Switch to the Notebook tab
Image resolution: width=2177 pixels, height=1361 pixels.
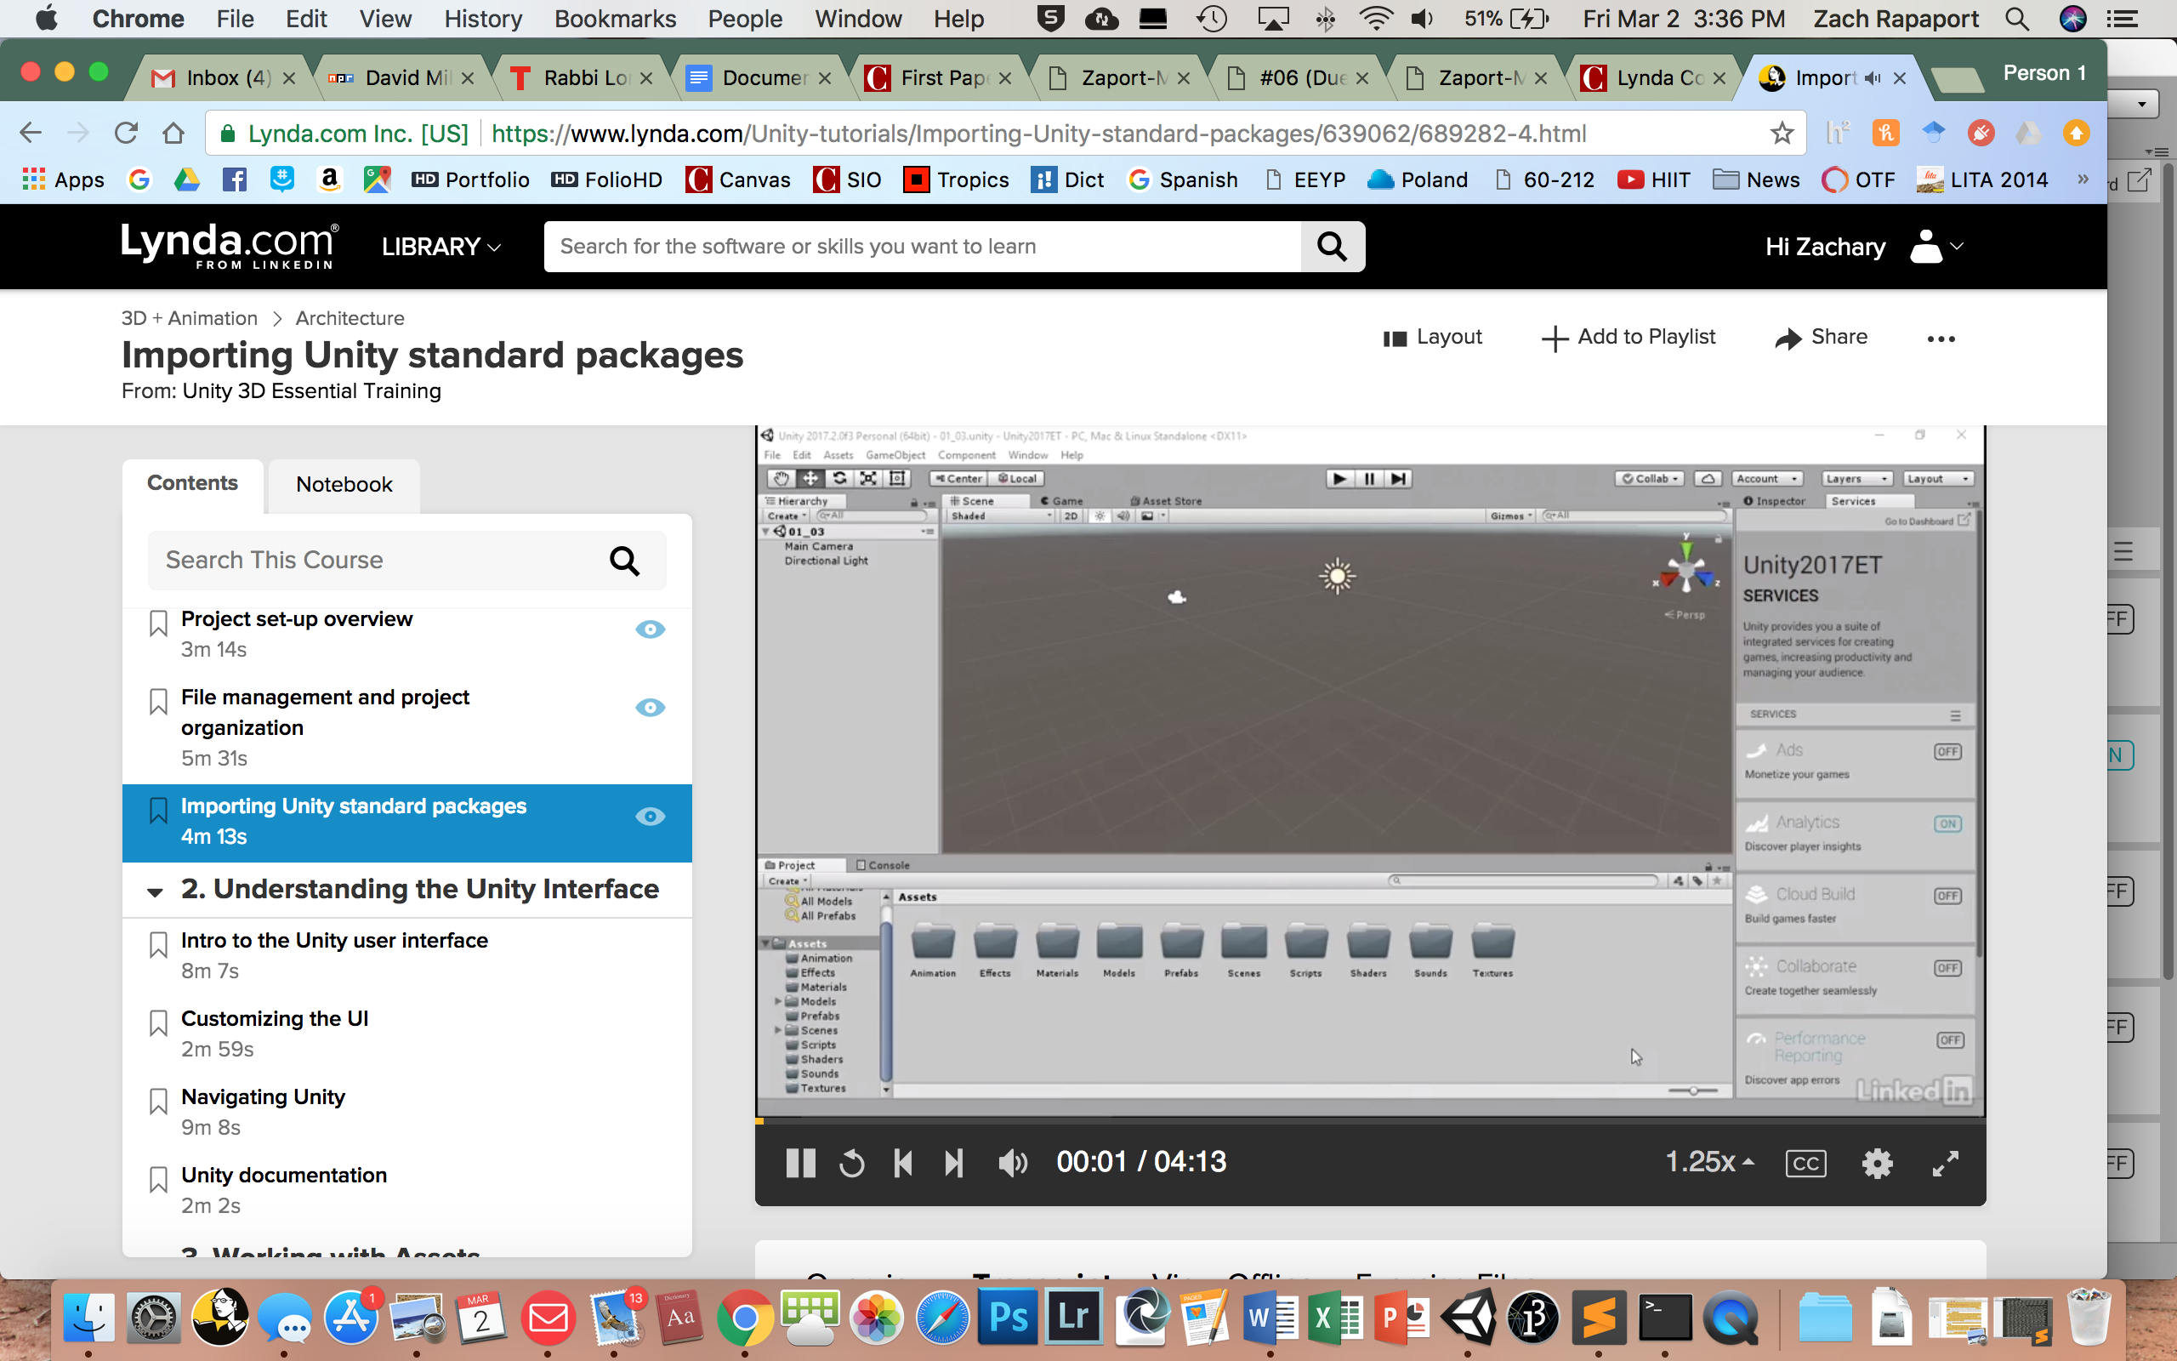coord(344,484)
